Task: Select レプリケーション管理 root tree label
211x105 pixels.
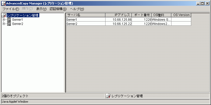Action: pos(23,15)
